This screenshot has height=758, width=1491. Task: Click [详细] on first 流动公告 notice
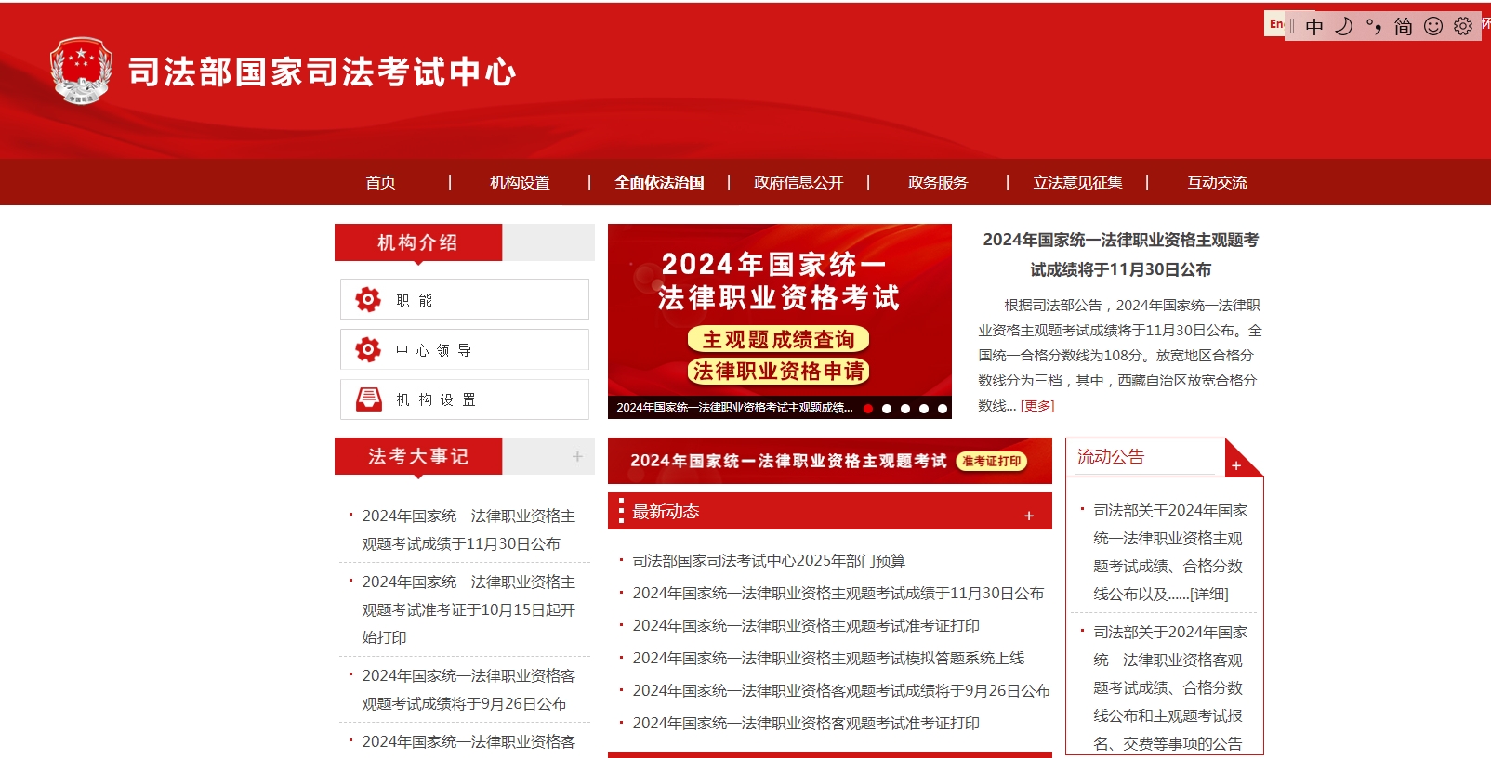click(1208, 594)
